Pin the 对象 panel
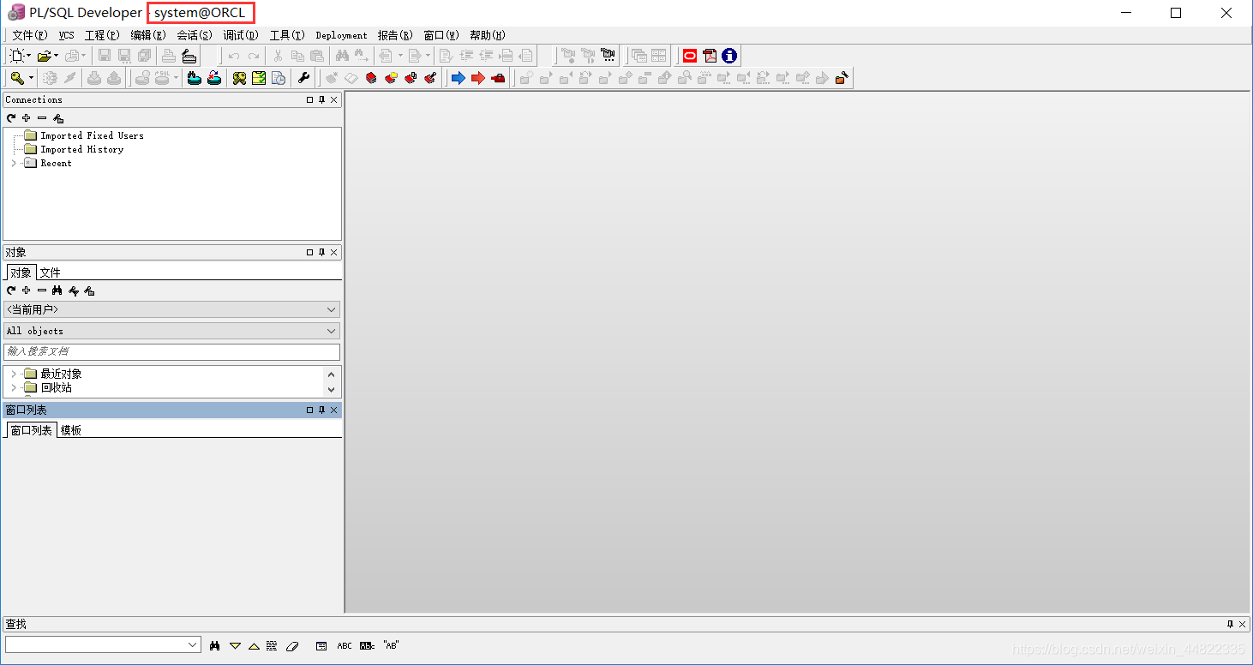The height and width of the screenshot is (665, 1253). [x=322, y=253]
